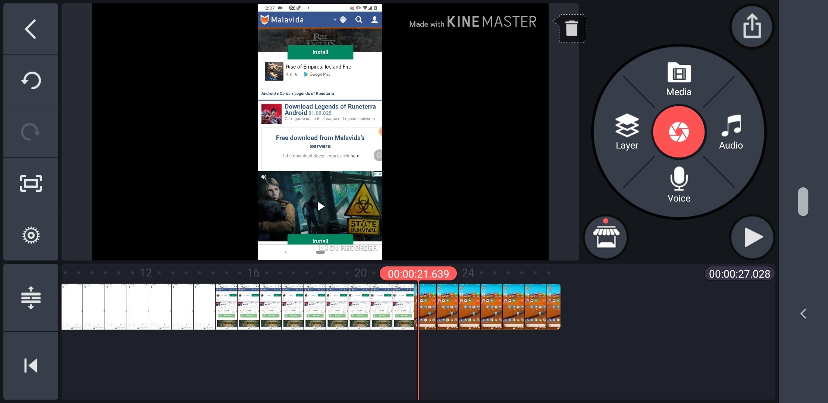The width and height of the screenshot is (828, 403).
Task: Click the KineMaster store icon
Action: point(606,237)
